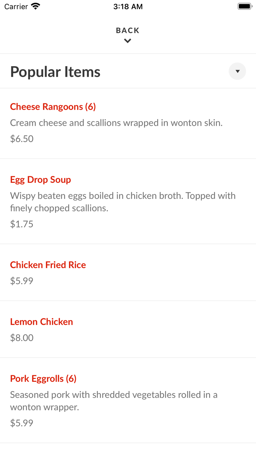256x455 pixels.
Task: Click the down chevron below BACK
Action: coord(128,41)
